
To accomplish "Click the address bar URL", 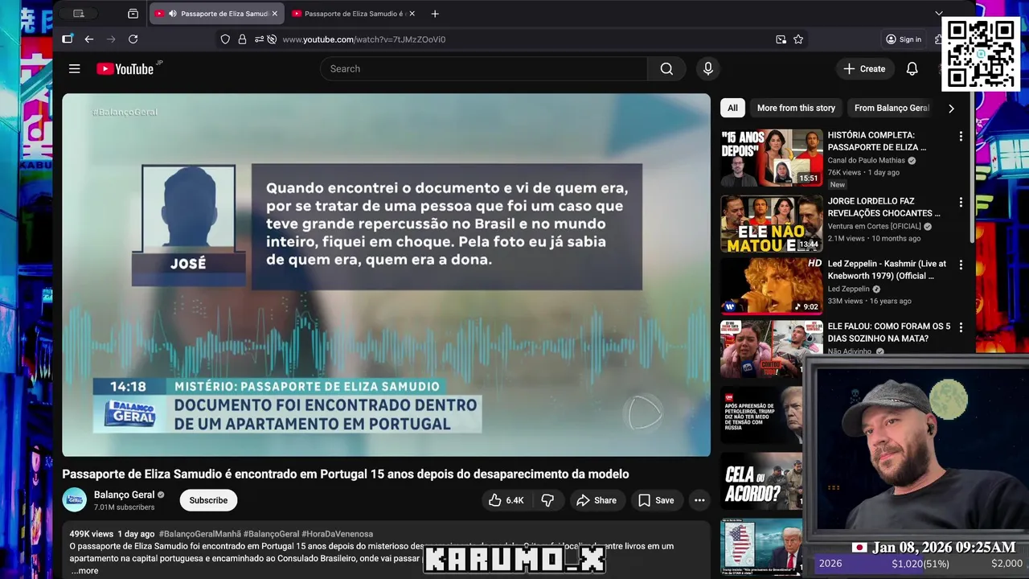I will coord(363,39).
